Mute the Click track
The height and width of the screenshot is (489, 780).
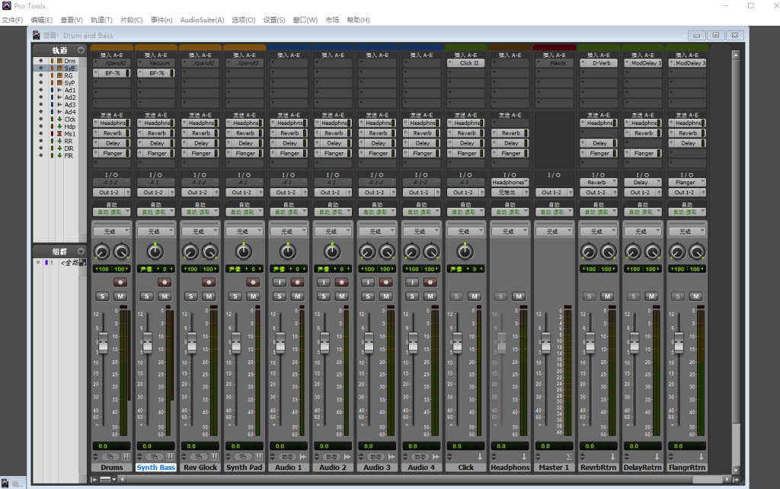point(475,296)
